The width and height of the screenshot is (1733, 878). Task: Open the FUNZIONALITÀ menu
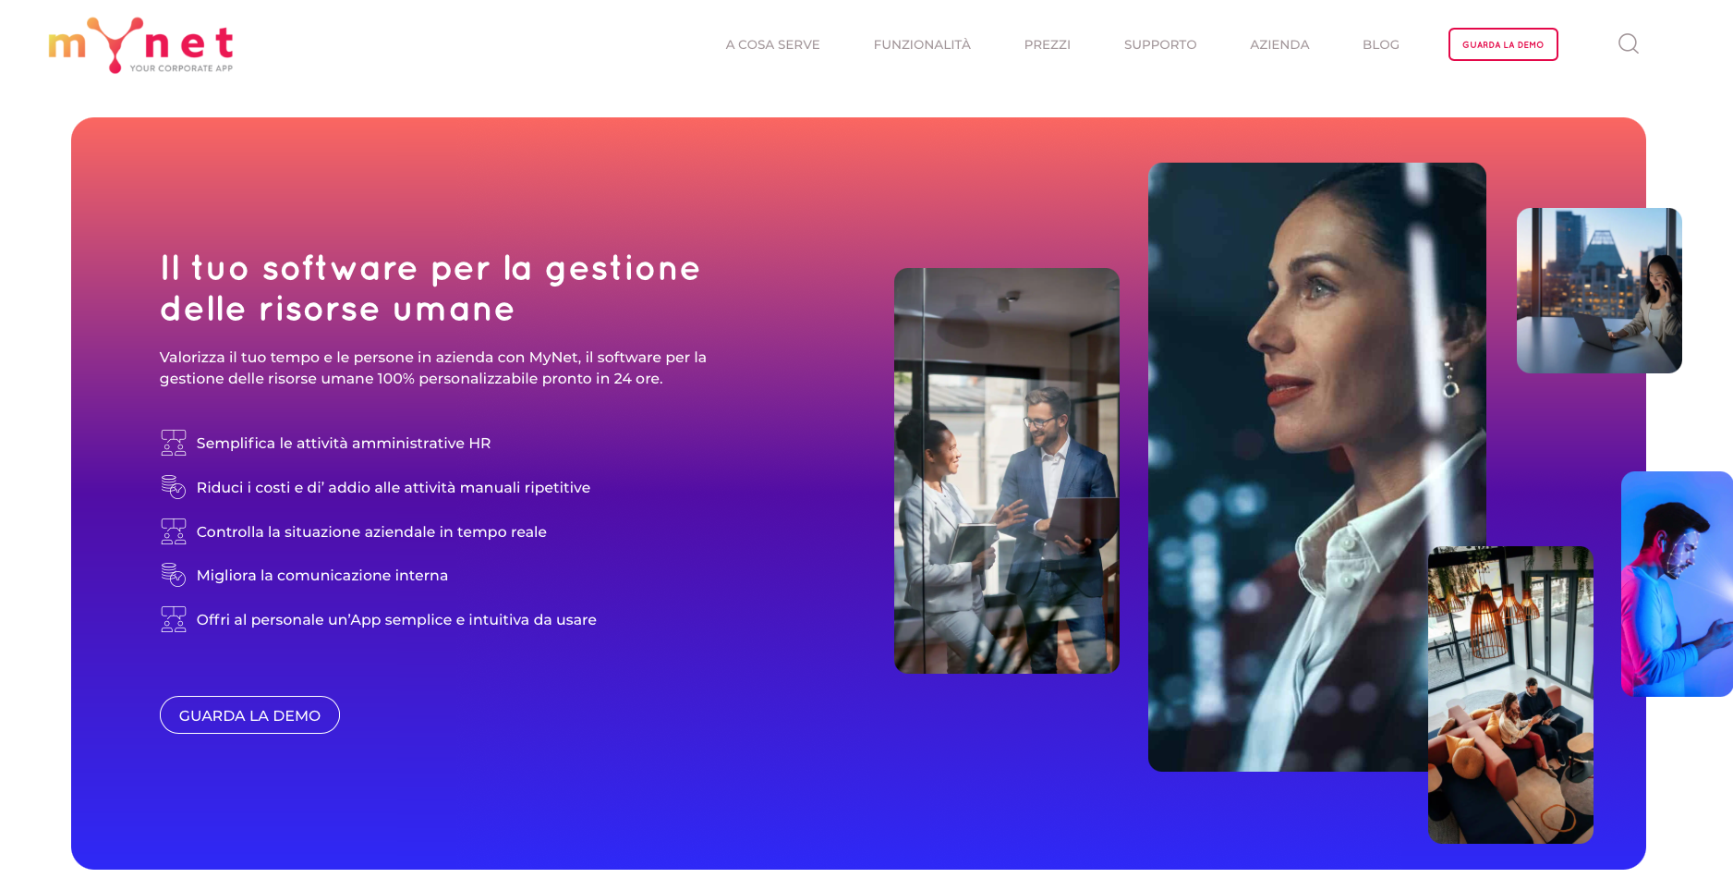[x=922, y=44]
